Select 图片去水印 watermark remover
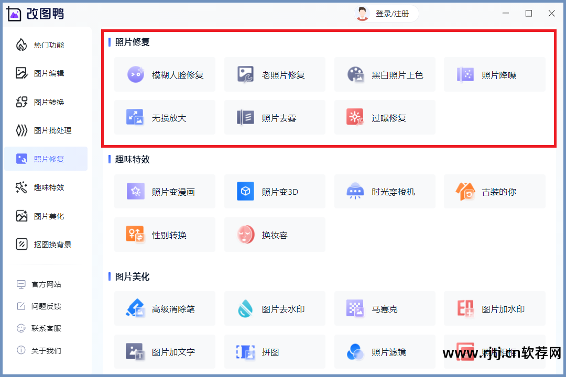 [275, 308]
